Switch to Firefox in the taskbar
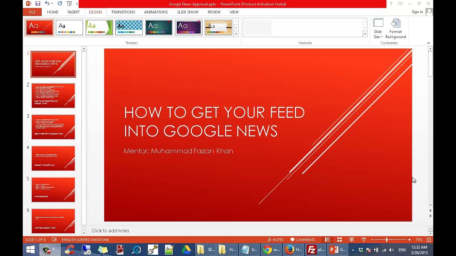456x256 pixels. [x=294, y=250]
